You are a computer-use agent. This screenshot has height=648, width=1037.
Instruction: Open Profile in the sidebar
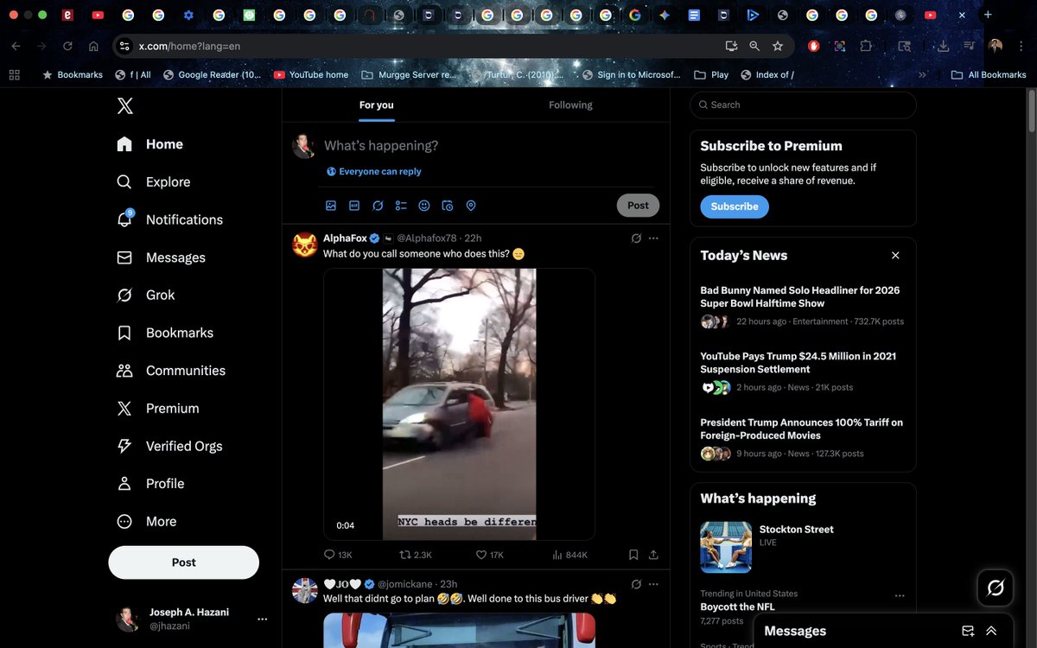coord(150,484)
